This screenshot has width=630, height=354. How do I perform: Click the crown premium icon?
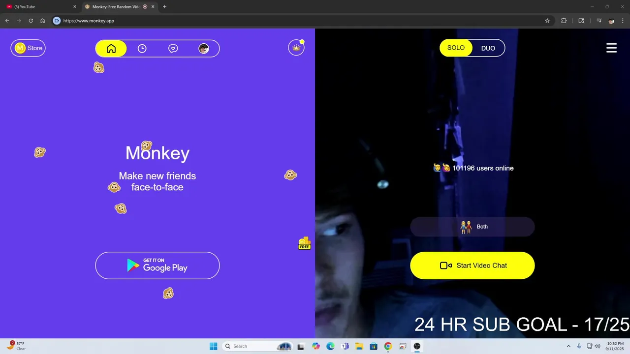(x=296, y=48)
